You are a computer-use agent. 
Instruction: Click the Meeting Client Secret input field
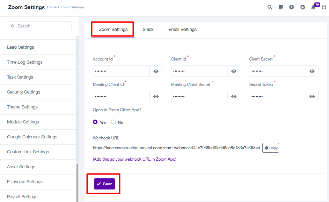(199, 97)
